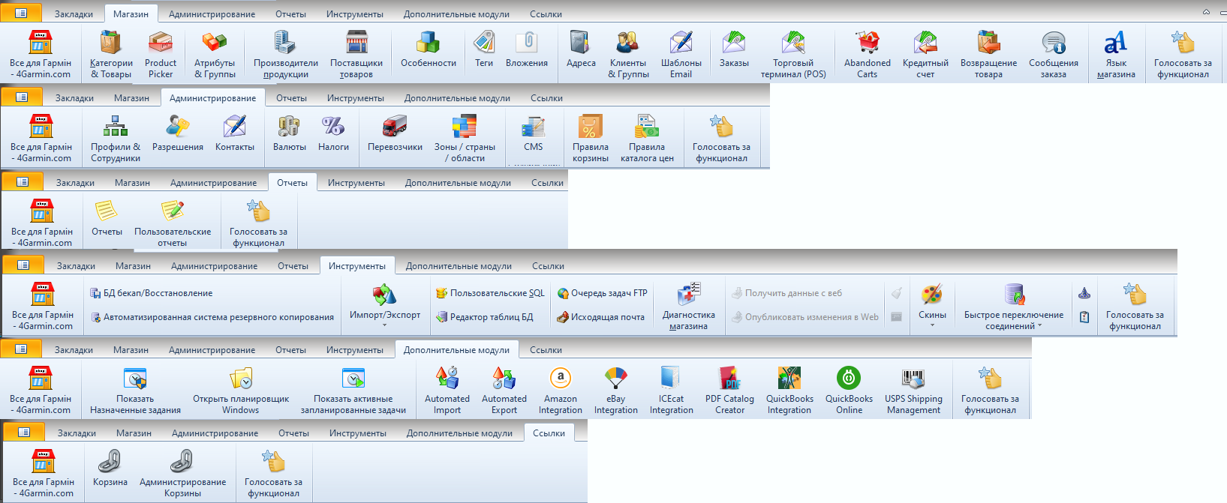Viewport: 1227px width, 503px height.
Task: Click Открыть планировщик Windows
Action: pyautogui.click(x=241, y=391)
